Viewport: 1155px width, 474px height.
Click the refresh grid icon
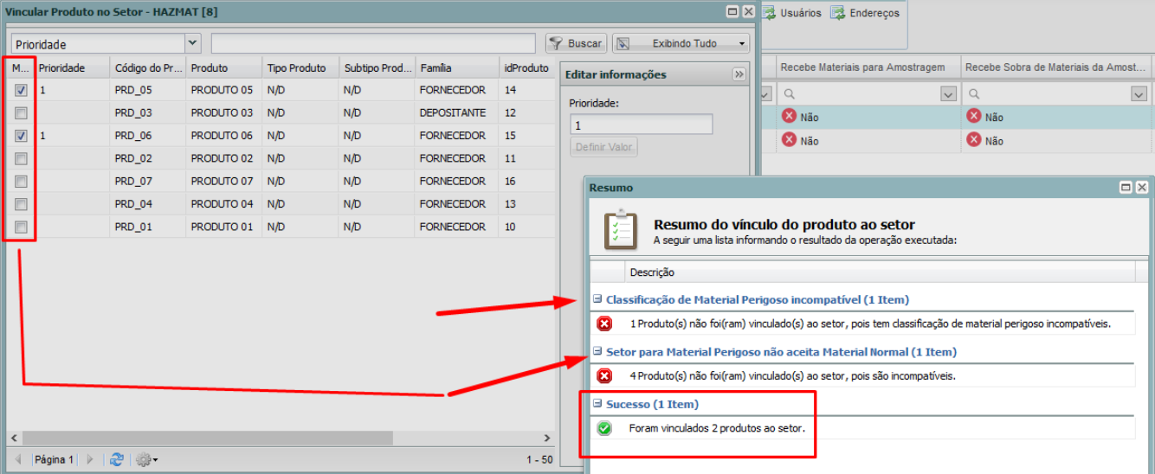click(x=117, y=459)
